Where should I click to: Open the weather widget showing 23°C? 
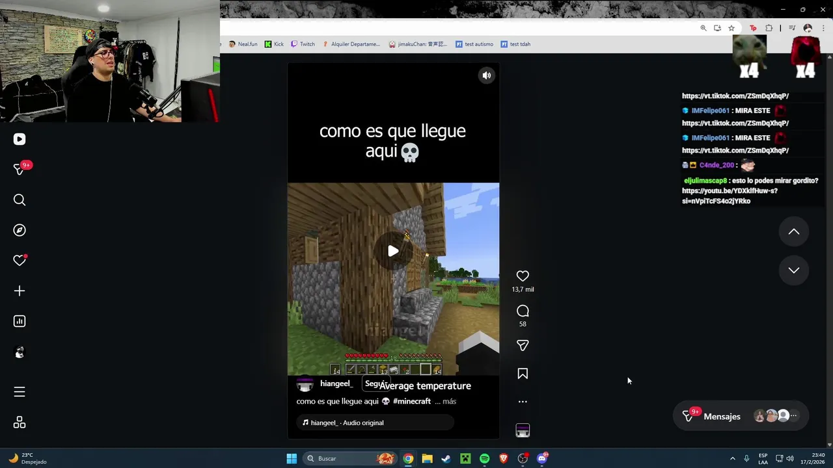pos(27,459)
